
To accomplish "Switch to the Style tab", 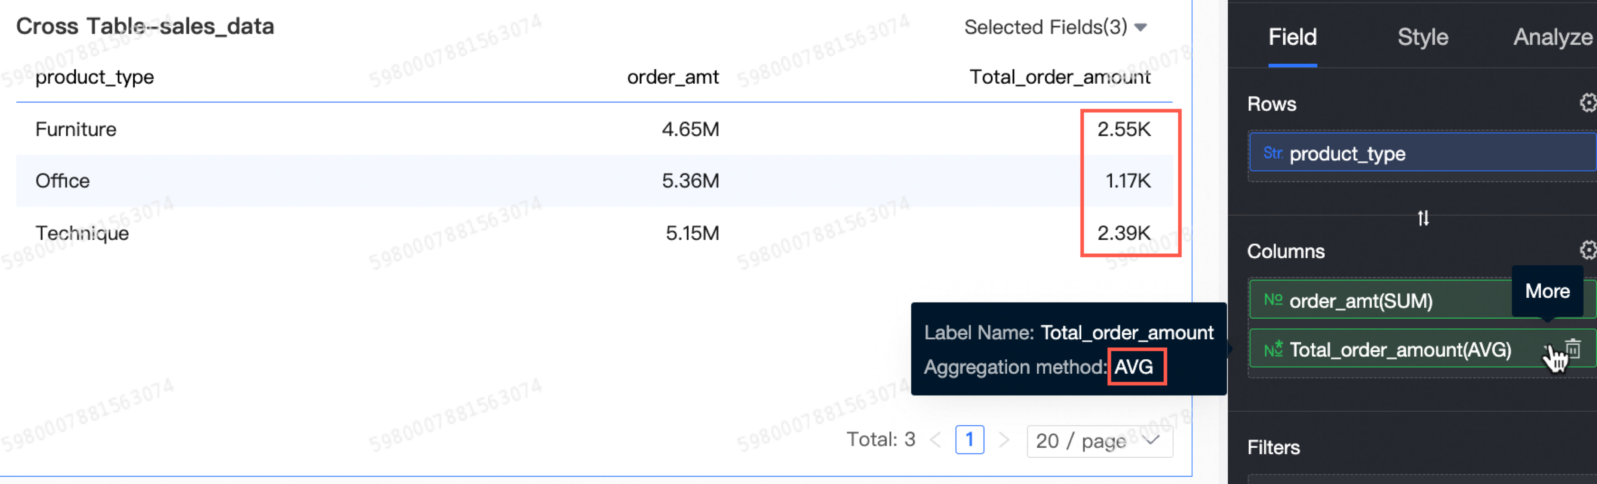I will 1422,37.
